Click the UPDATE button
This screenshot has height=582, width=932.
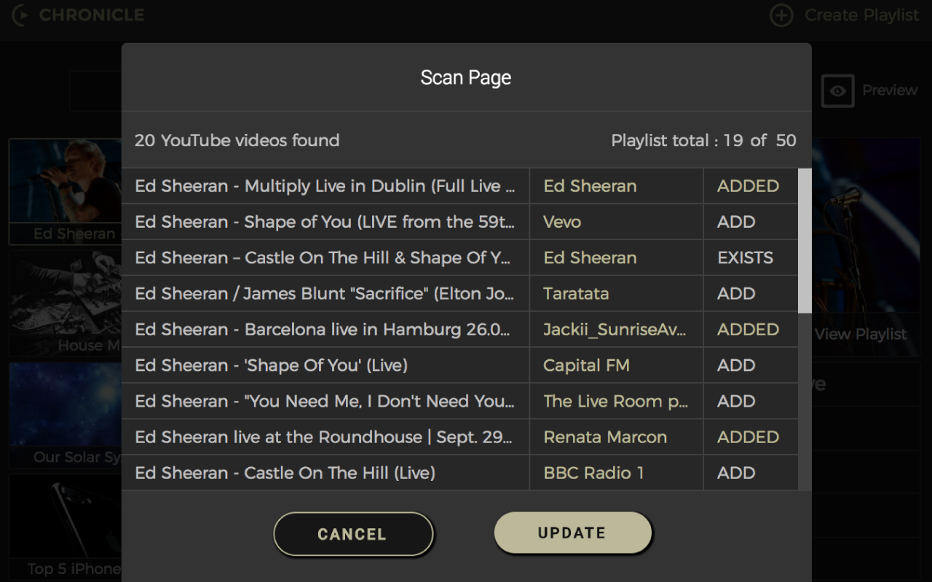[572, 533]
